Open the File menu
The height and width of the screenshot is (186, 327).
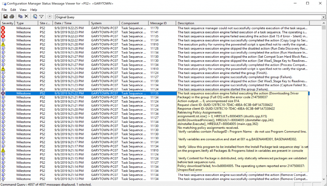[x=4, y=10]
